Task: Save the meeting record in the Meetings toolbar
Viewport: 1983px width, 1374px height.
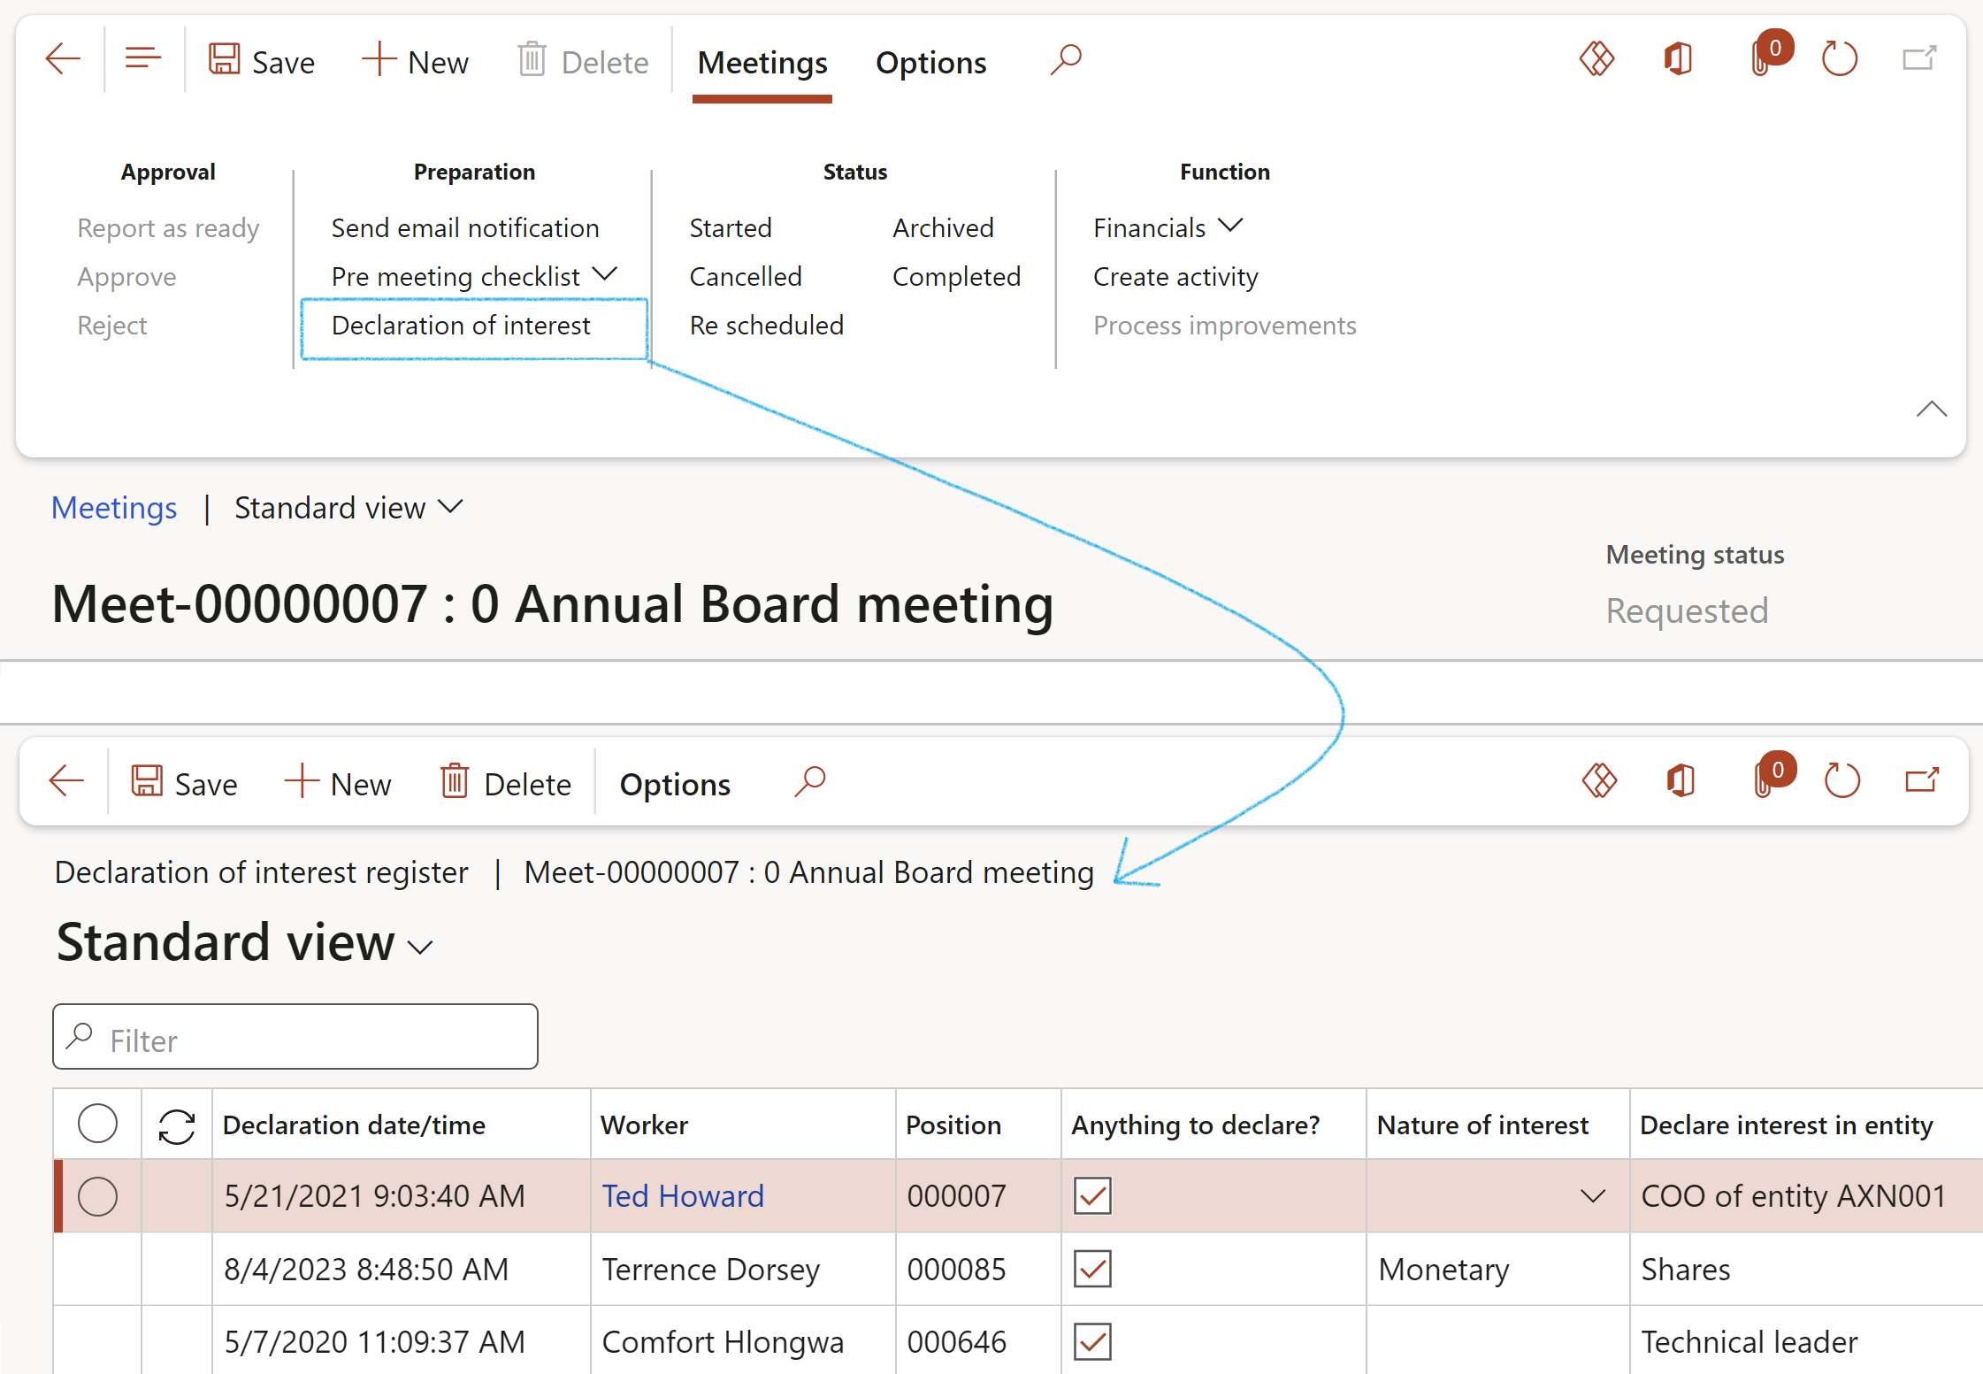Action: click(x=262, y=62)
